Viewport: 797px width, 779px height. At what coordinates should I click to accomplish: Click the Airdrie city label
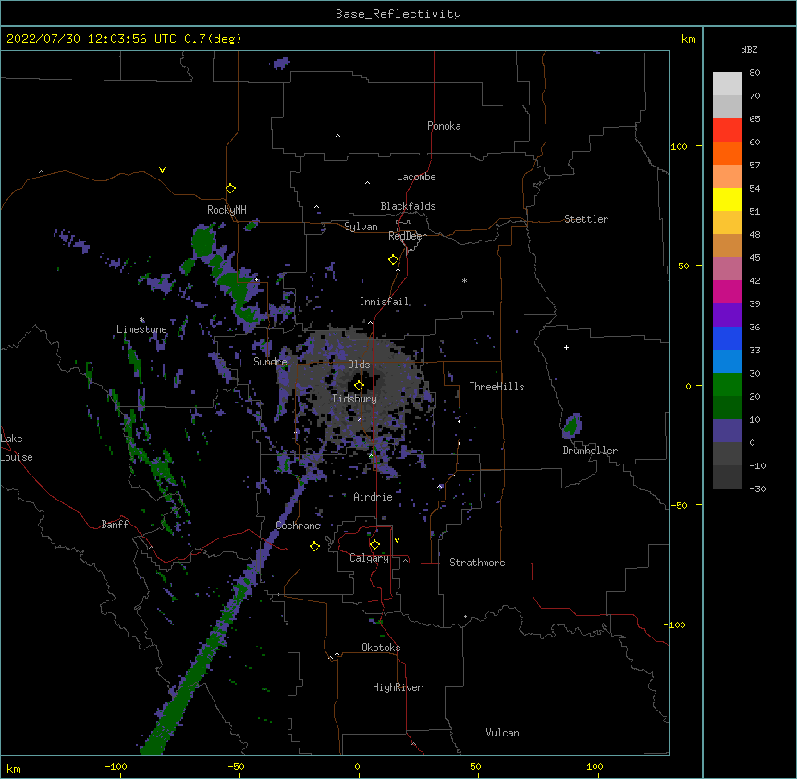pos(374,497)
